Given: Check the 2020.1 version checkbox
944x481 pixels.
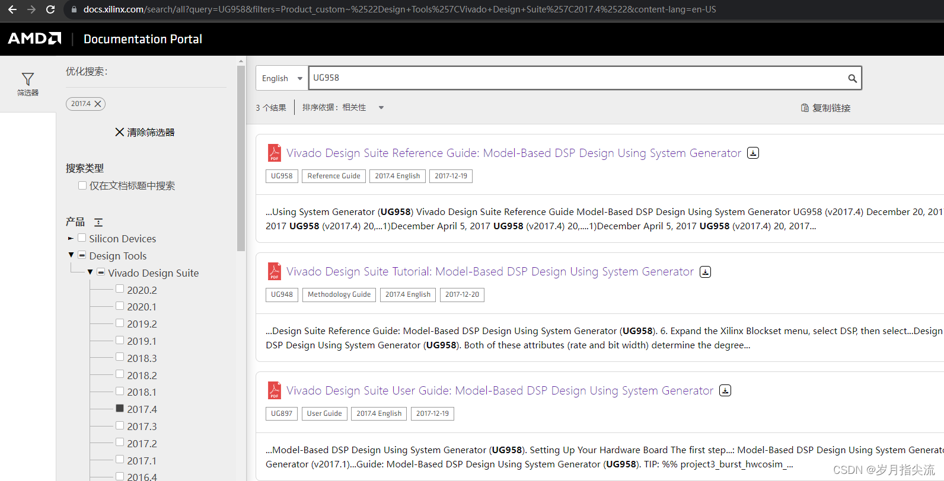Looking at the screenshot, I should (120, 306).
